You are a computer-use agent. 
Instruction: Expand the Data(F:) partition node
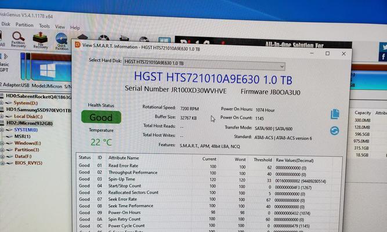pyautogui.click(x=2, y=157)
